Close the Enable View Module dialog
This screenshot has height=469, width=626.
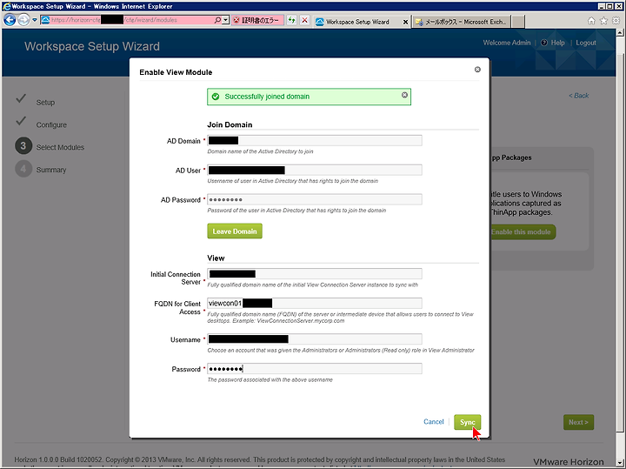click(x=477, y=70)
